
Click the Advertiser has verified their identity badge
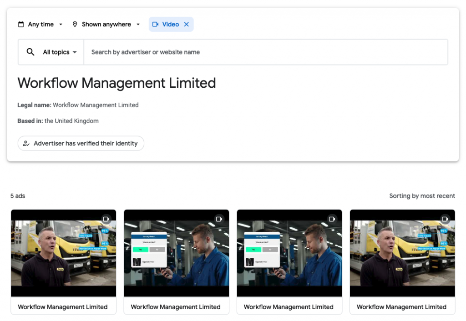(x=81, y=143)
